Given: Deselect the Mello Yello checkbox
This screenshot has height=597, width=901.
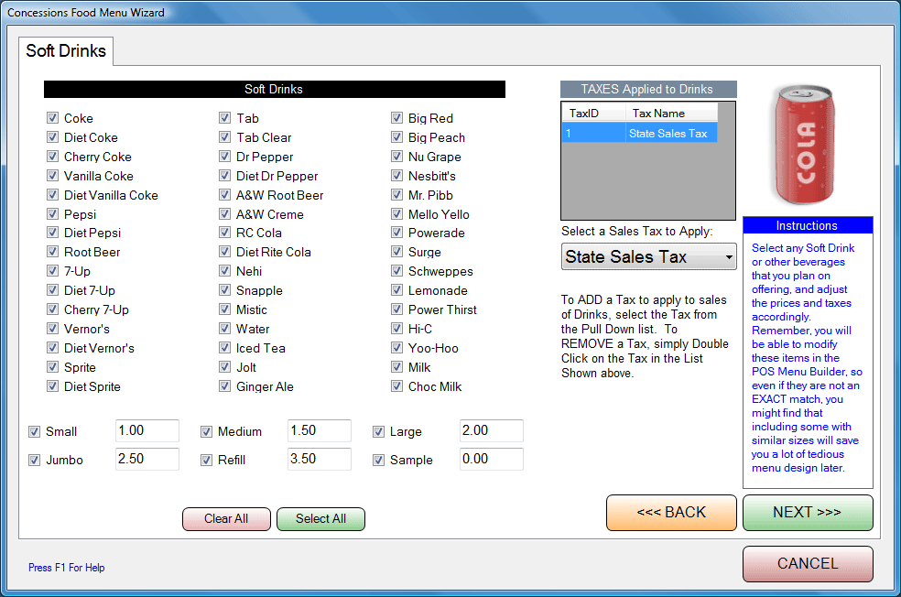Looking at the screenshot, I should tap(396, 213).
